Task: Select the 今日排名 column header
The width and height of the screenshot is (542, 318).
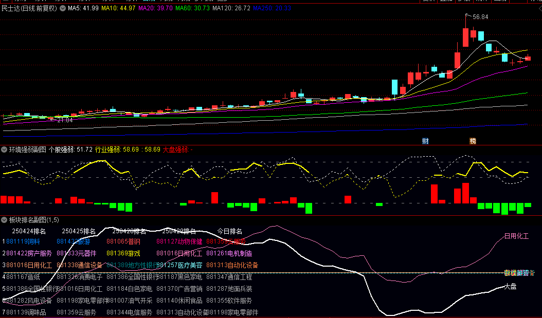Action: [x=229, y=231]
